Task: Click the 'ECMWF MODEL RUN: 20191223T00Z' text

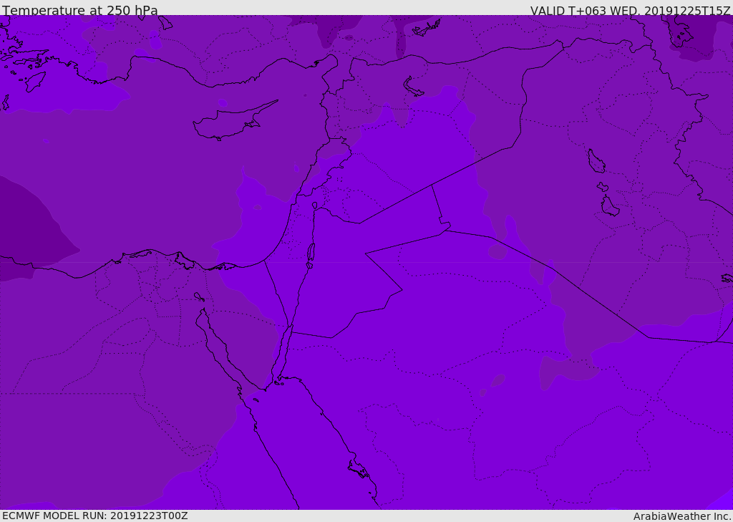Action: click(95, 516)
